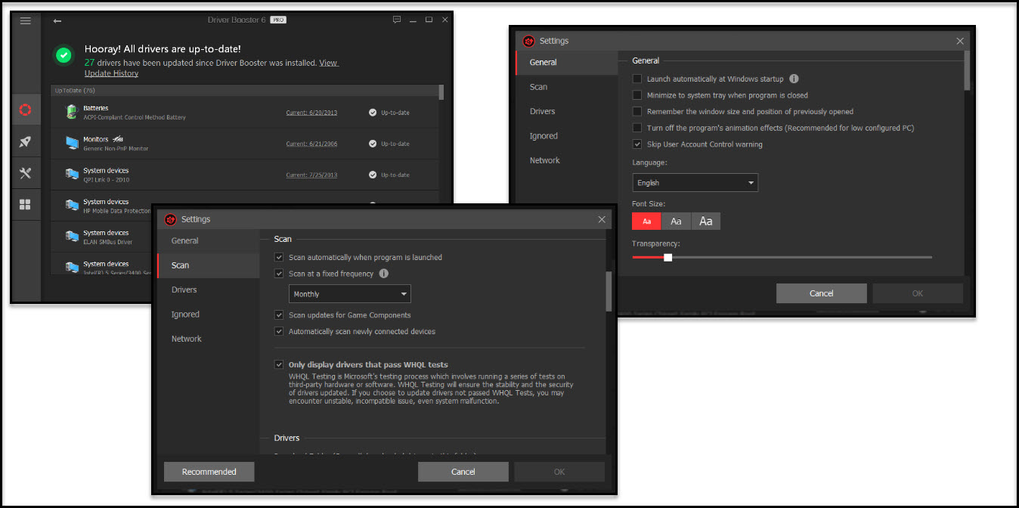Screen dimensions: 1019x508
Task: Click the Monitors device icon
Action: (x=72, y=143)
